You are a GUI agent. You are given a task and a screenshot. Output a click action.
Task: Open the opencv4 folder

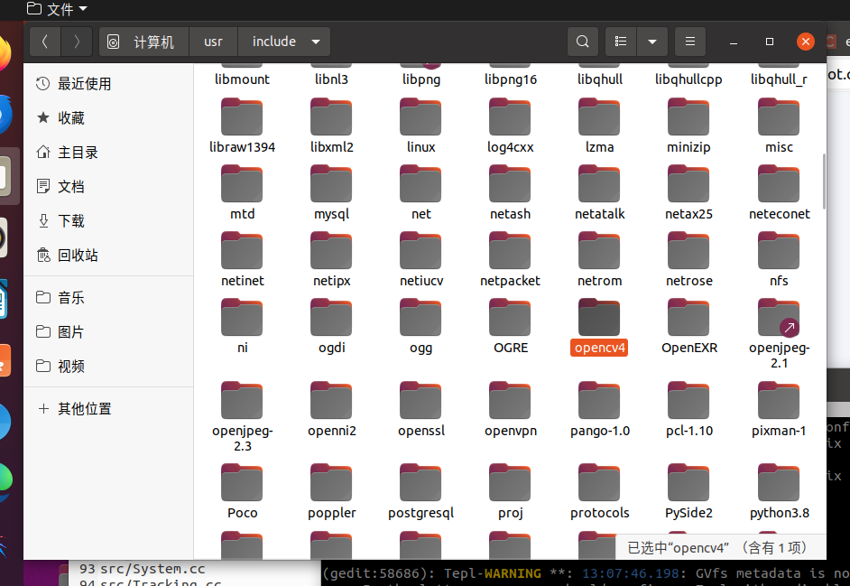tap(598, 326)
